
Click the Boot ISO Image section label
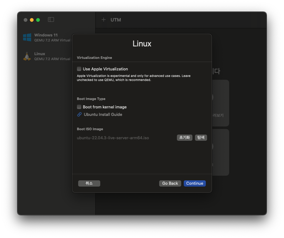[x=90, y=129]
